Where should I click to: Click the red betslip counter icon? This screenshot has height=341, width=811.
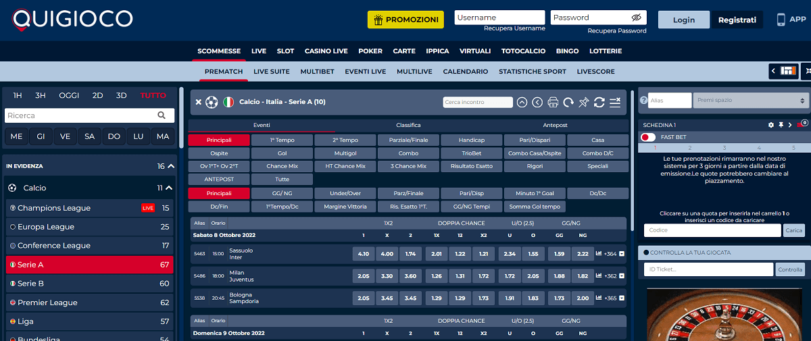802,124
